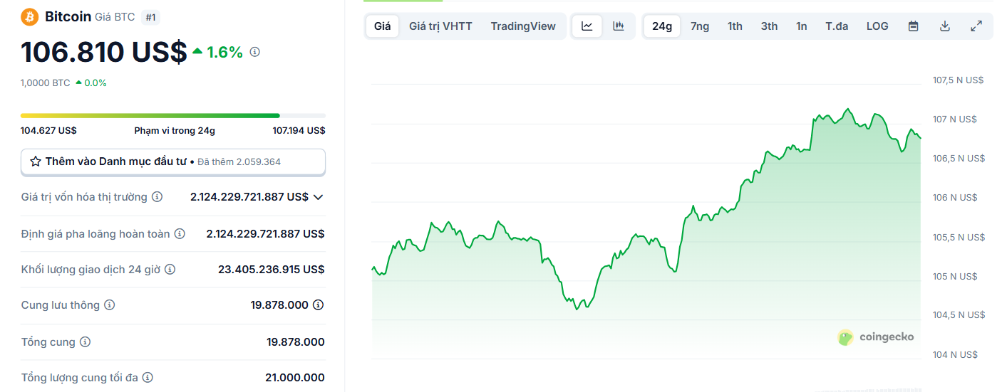
Task: Click the 104.627 US$ low value
Action: pyautogui.click(x=48, y=130)
